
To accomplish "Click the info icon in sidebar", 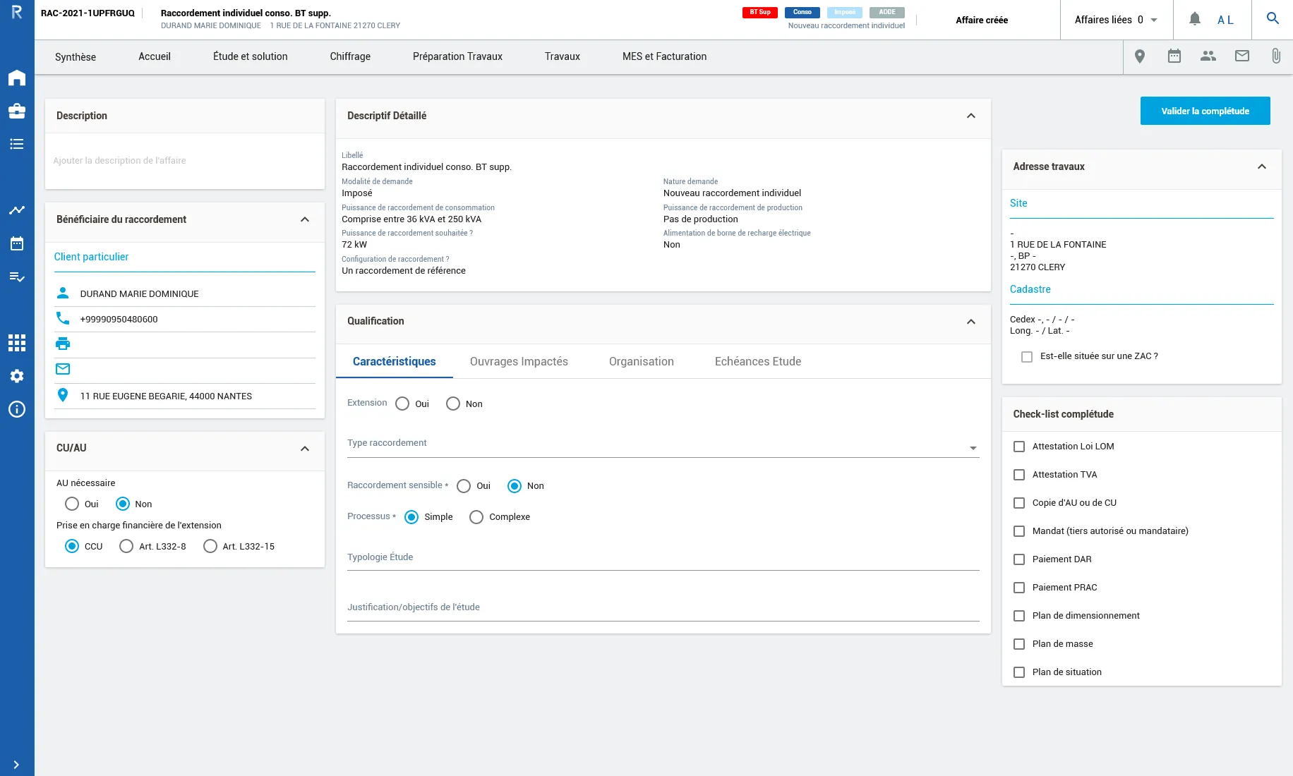I will pyautogui.click(x=17, y=409).
